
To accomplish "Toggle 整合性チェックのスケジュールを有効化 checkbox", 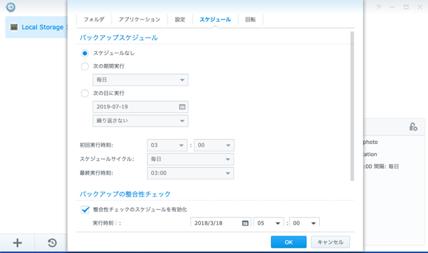I will click(85, 209).
